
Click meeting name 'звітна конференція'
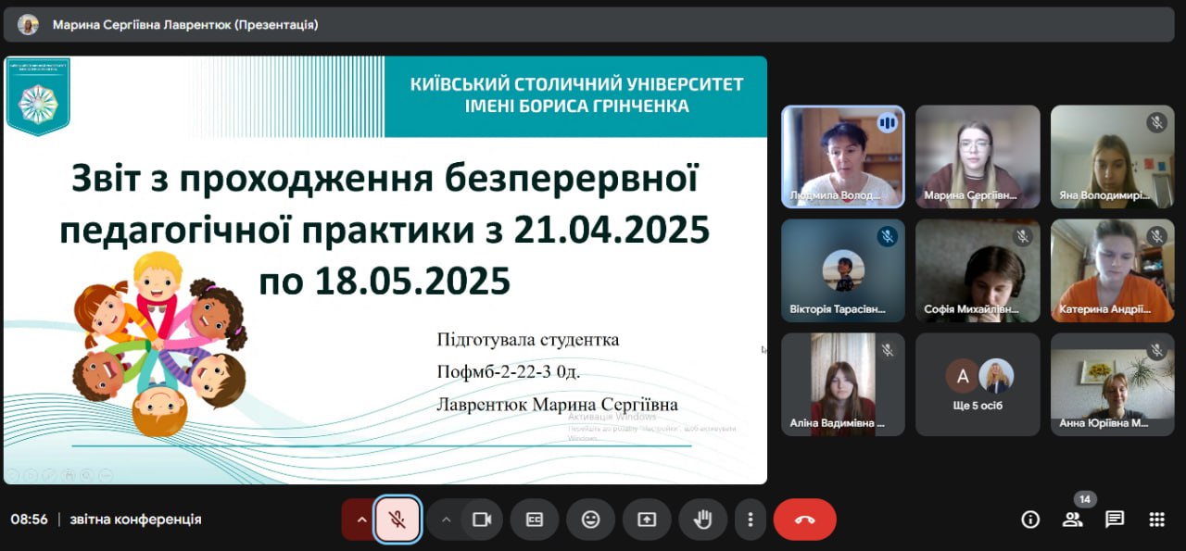pyautogui.click(x=135, y=520)
